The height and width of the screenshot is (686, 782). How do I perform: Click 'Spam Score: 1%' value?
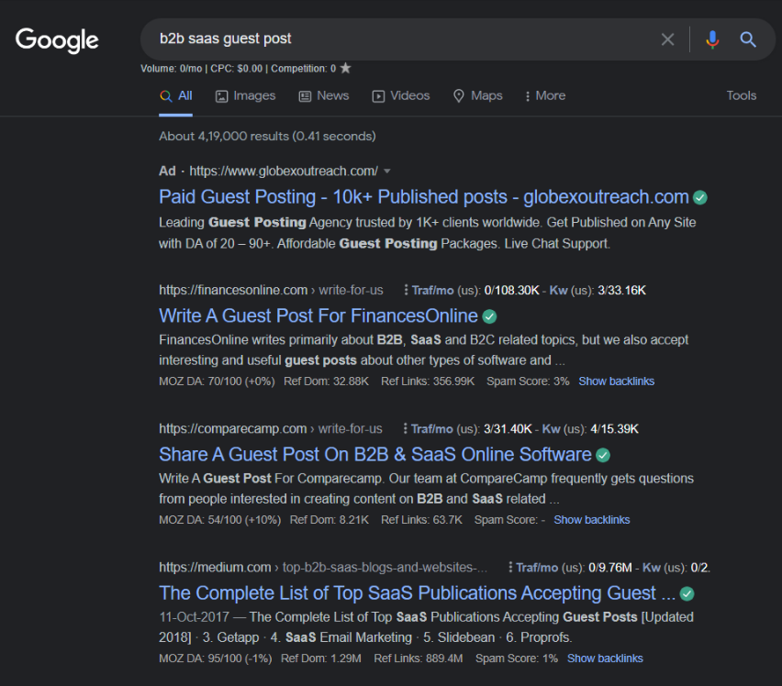516,658
